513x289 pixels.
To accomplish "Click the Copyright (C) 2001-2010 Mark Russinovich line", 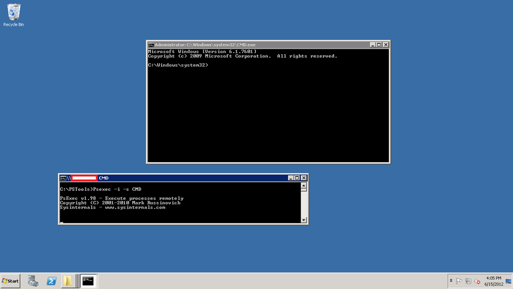I will pyautogui.click(x=120, y=203).
